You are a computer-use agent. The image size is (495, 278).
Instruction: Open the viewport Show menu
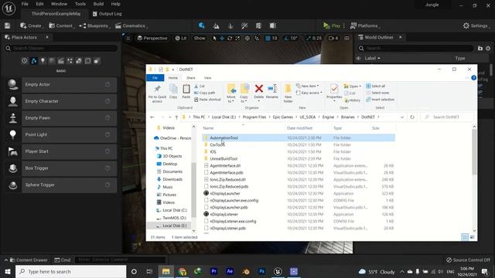pos(200,38)
